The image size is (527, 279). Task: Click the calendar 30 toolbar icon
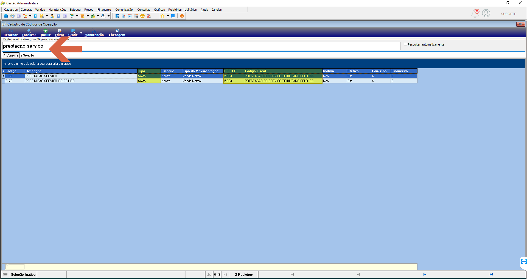[130, 16]
